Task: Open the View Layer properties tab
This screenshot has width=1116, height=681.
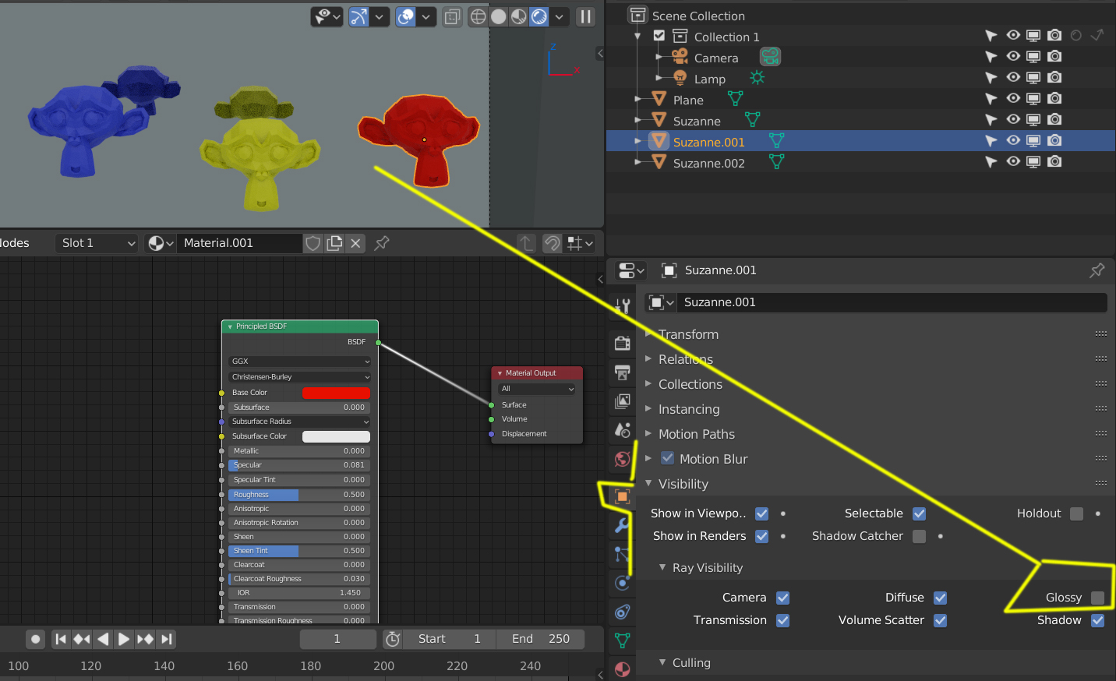Action: click(623, 401)
